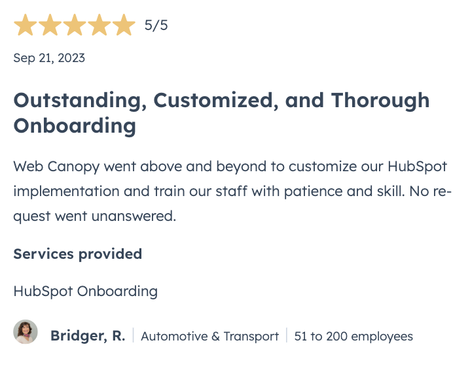
Task: Click 'implementation and train our staff' line
Action: (130, 191)
